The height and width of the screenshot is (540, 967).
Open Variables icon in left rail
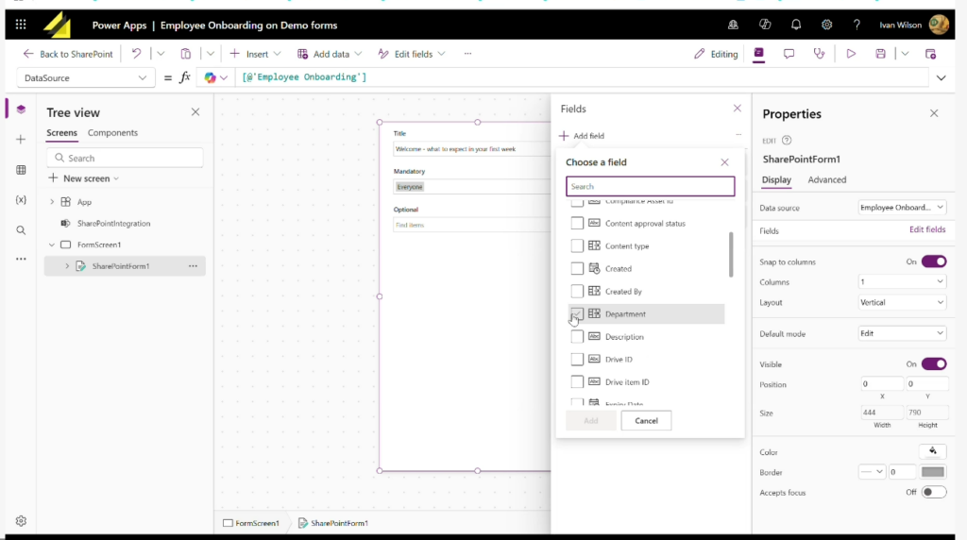[21, 200]
